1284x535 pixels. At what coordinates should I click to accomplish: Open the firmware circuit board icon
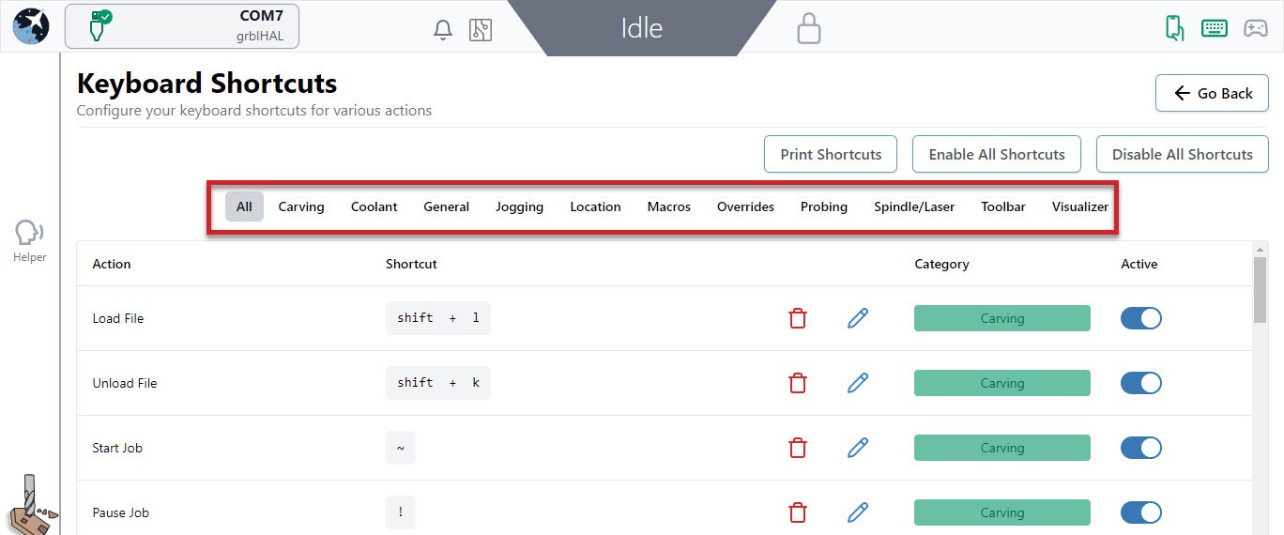click(x=481, y=29)
